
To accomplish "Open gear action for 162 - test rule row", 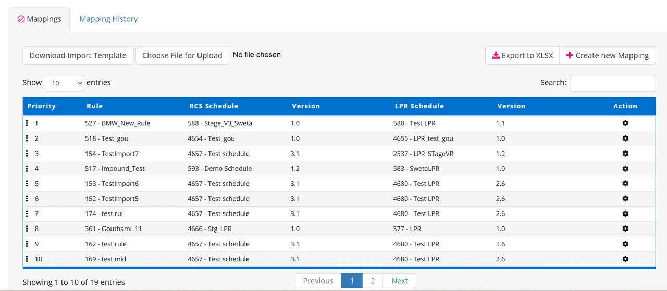I will pyautogui.click(x=625, y=244).
